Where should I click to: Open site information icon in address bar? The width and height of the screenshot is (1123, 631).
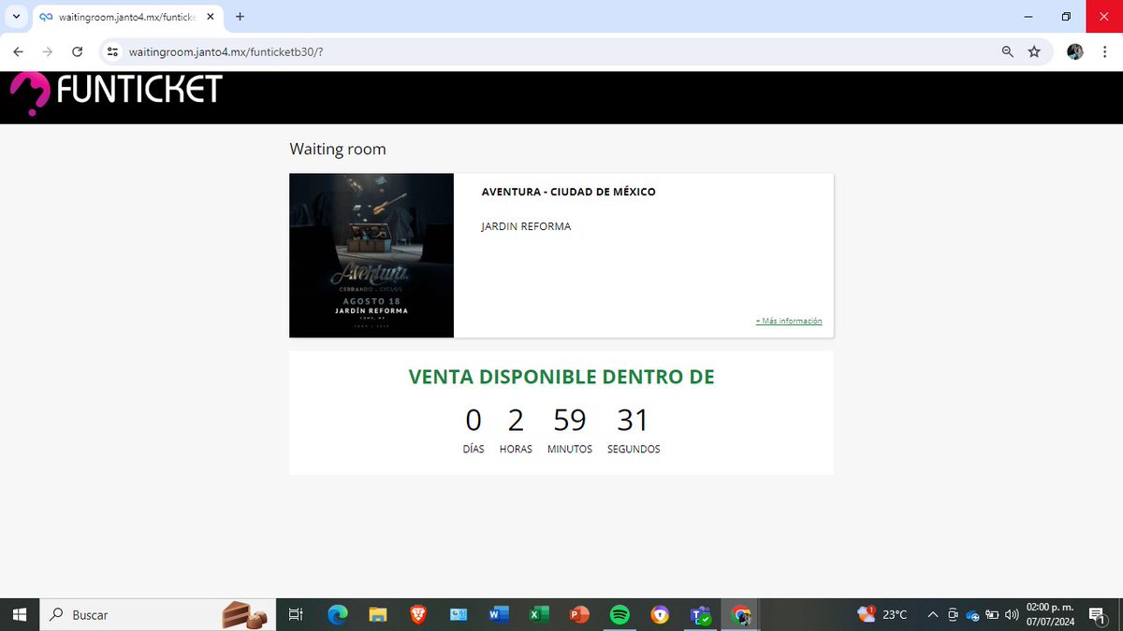pyautogui.click(x=112, y=52)
